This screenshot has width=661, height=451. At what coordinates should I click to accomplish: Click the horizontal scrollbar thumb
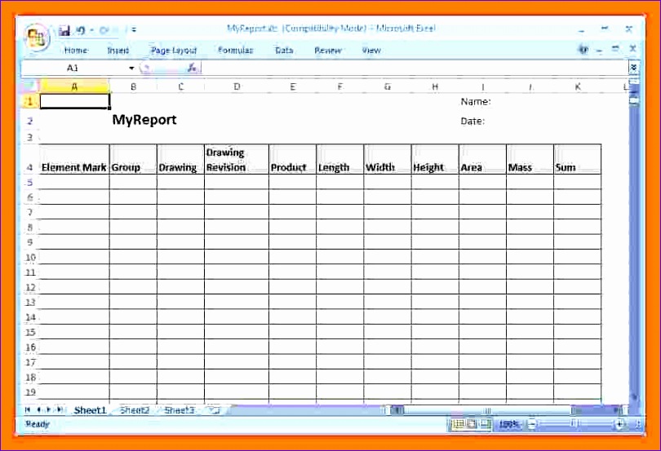click(x=487, y=410)
